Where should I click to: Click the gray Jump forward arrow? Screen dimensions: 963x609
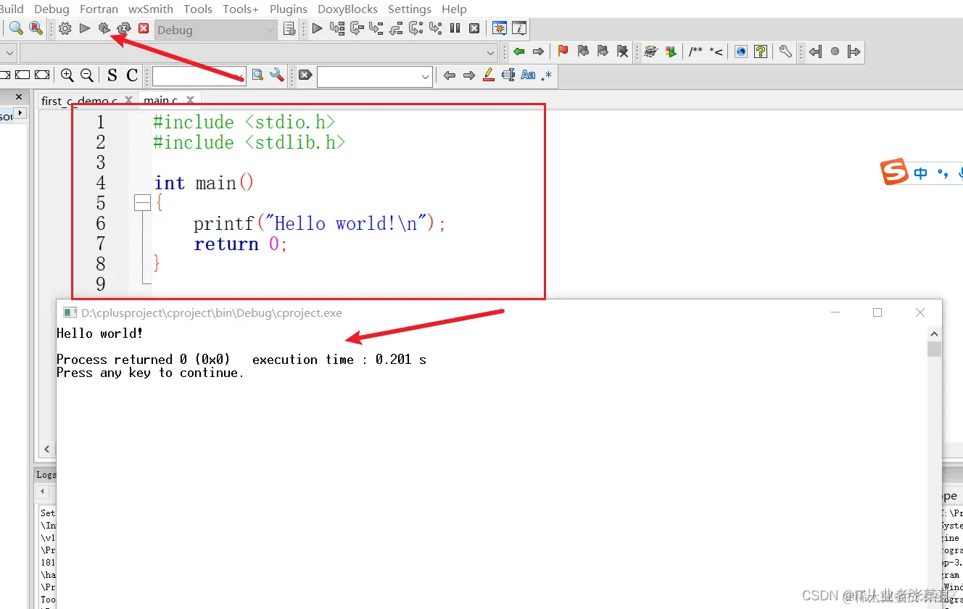coord(538,51)
